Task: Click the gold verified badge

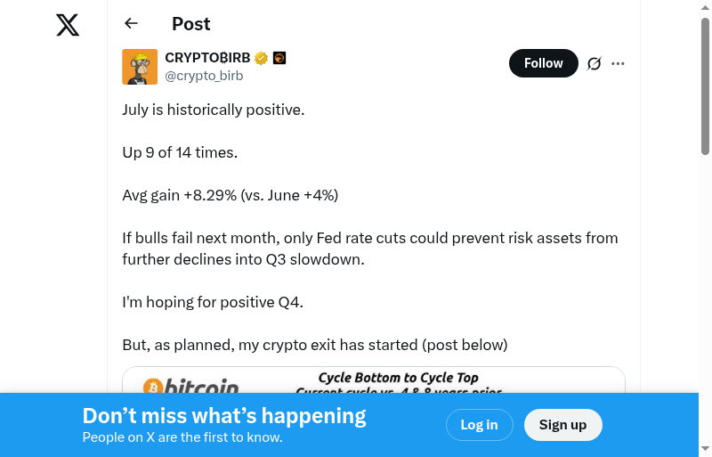Action: [x=261, y=59]
